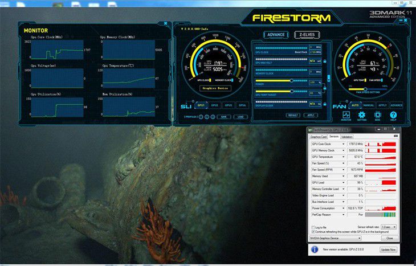Open the MONITOR icon in Firestorm

(346, 115)
